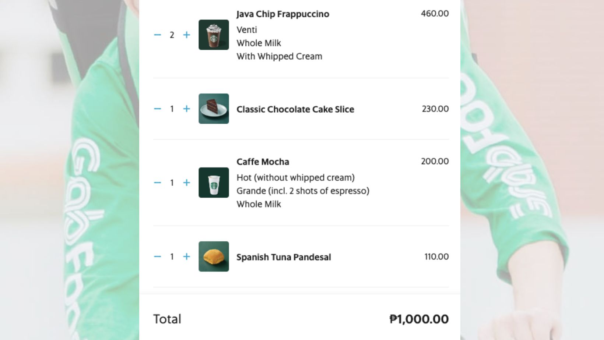Increase quantity of Spanish Tuna Pandesal

(x=187, y=257)
